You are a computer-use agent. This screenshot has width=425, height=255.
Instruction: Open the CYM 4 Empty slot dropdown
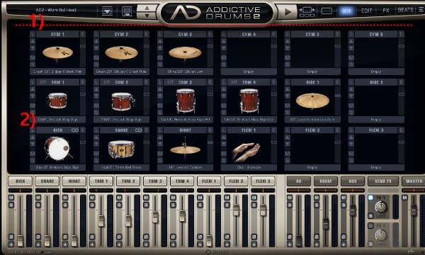[249, 72]
